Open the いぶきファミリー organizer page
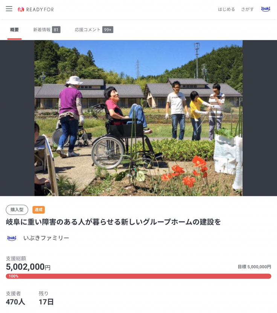 [46, 238]
